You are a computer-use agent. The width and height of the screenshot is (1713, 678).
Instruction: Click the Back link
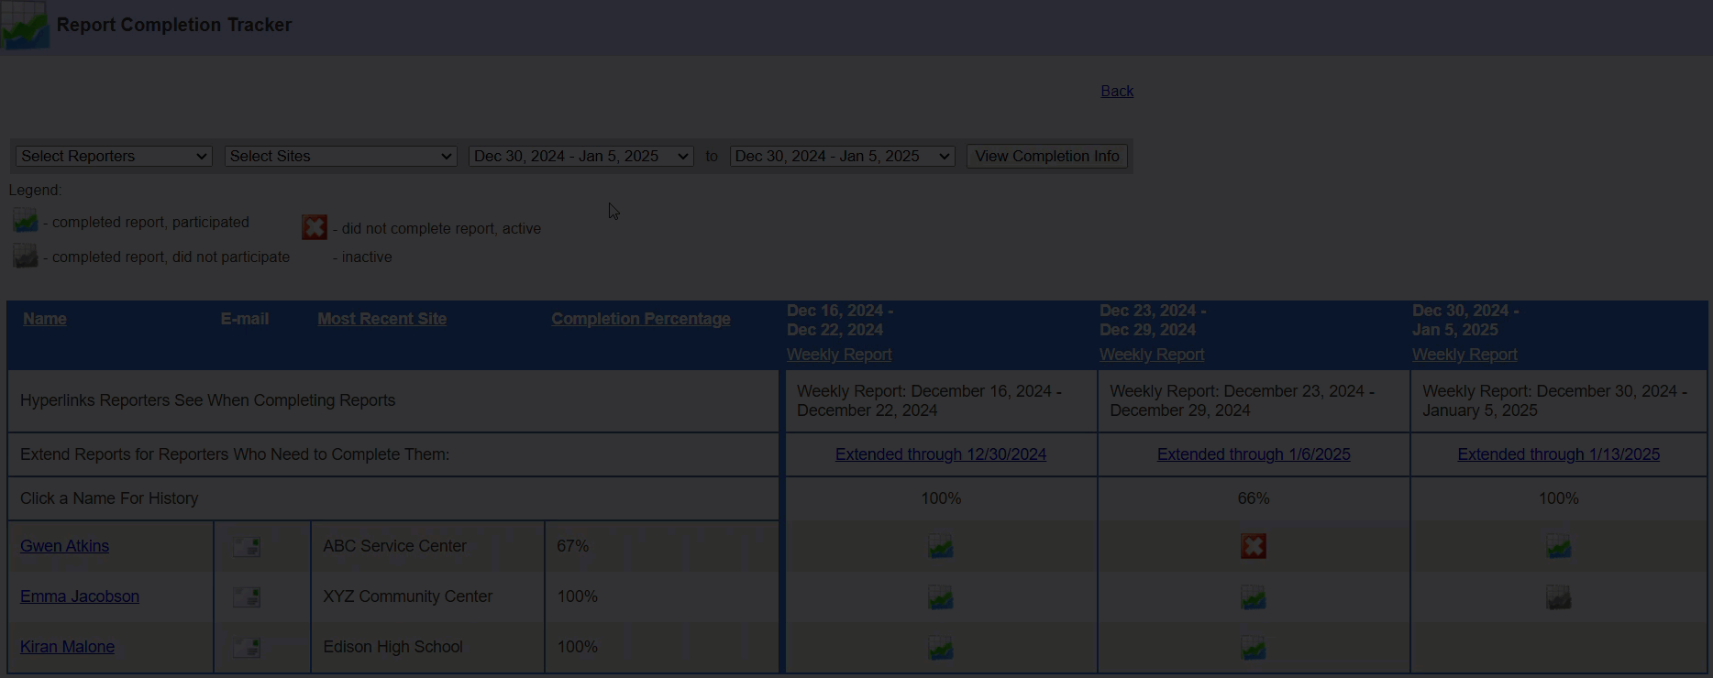coord(1116,91)
